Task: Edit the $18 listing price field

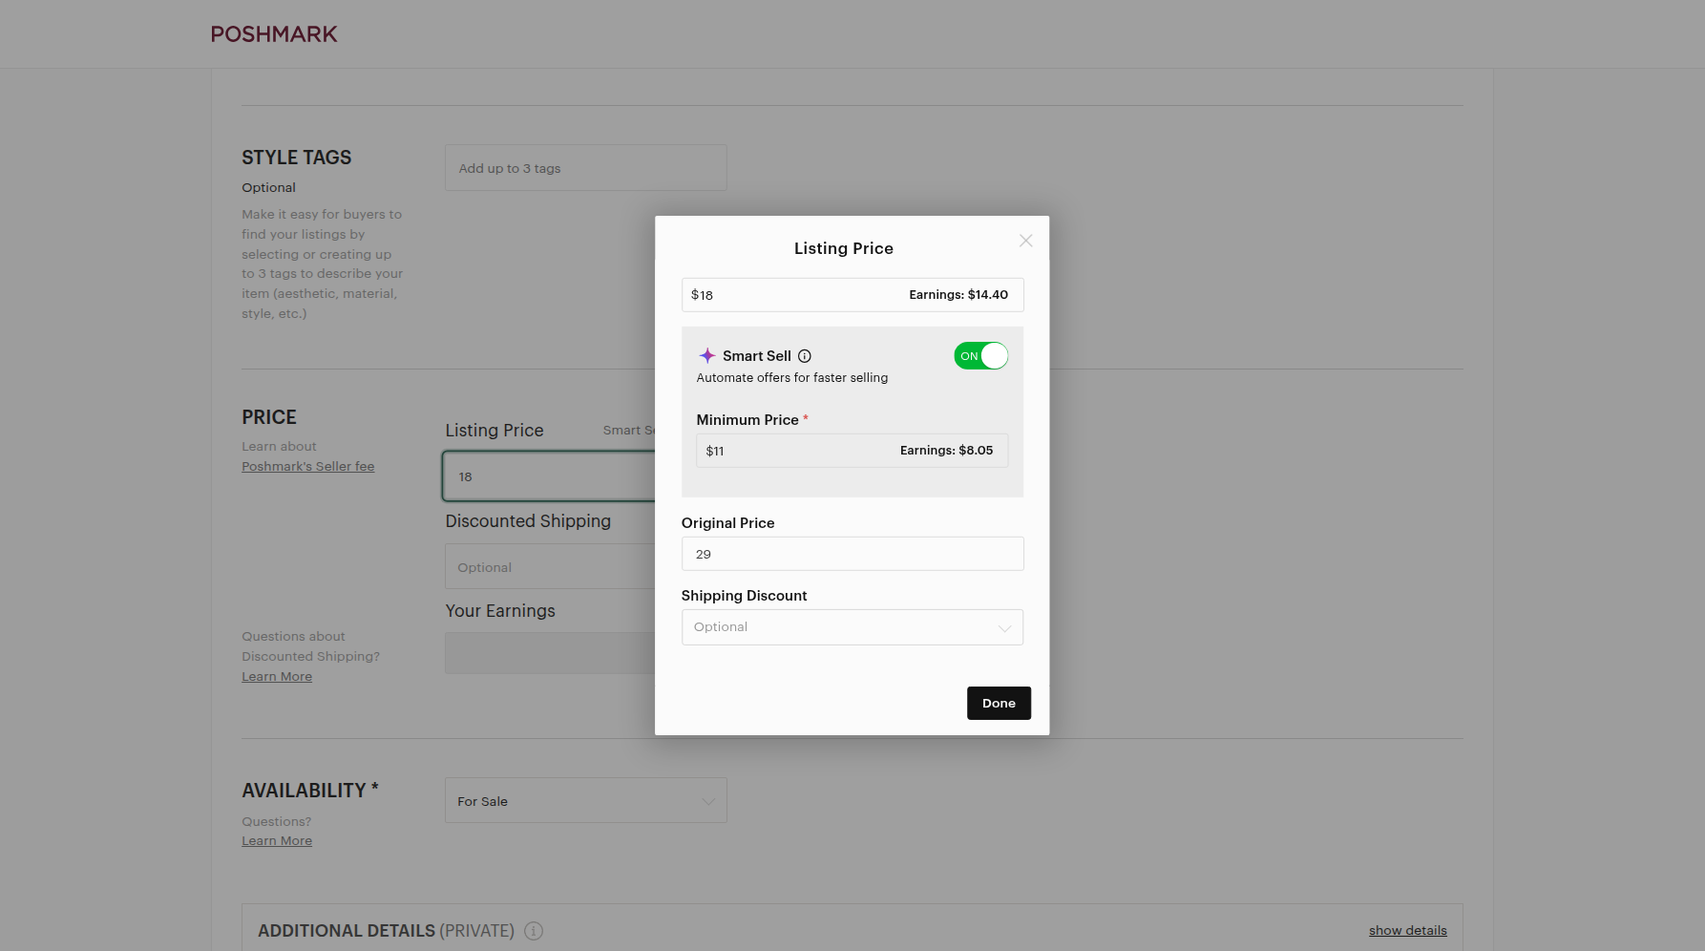Action: (852, 295)
